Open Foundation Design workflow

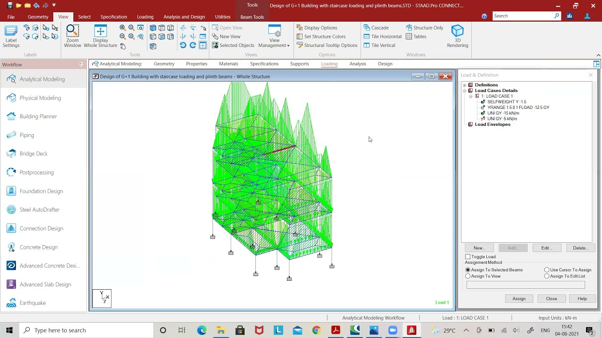[41, 191]
